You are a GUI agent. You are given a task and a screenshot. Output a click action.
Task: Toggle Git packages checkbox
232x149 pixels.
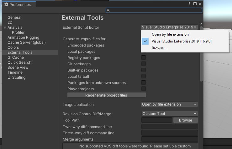pos(144,64)
